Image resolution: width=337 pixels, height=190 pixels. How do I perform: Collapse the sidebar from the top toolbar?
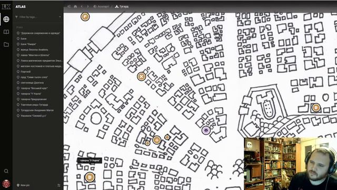tap(69, 6)
